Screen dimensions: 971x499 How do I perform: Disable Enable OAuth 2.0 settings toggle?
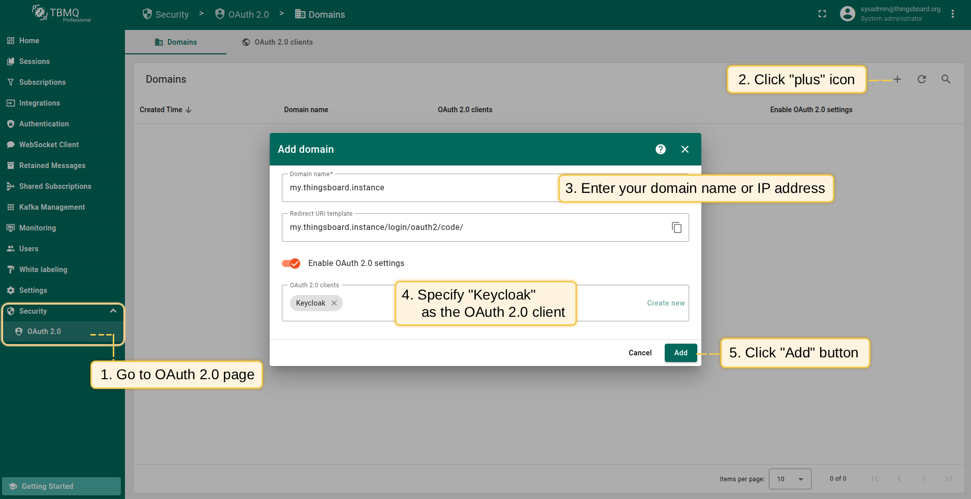[x=291, y=263]
